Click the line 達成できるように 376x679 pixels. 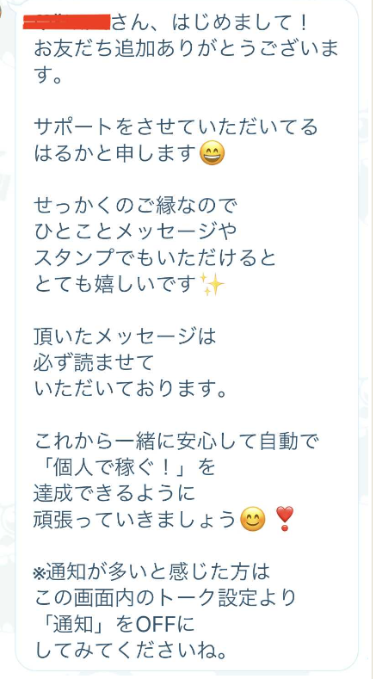[114, 494]
